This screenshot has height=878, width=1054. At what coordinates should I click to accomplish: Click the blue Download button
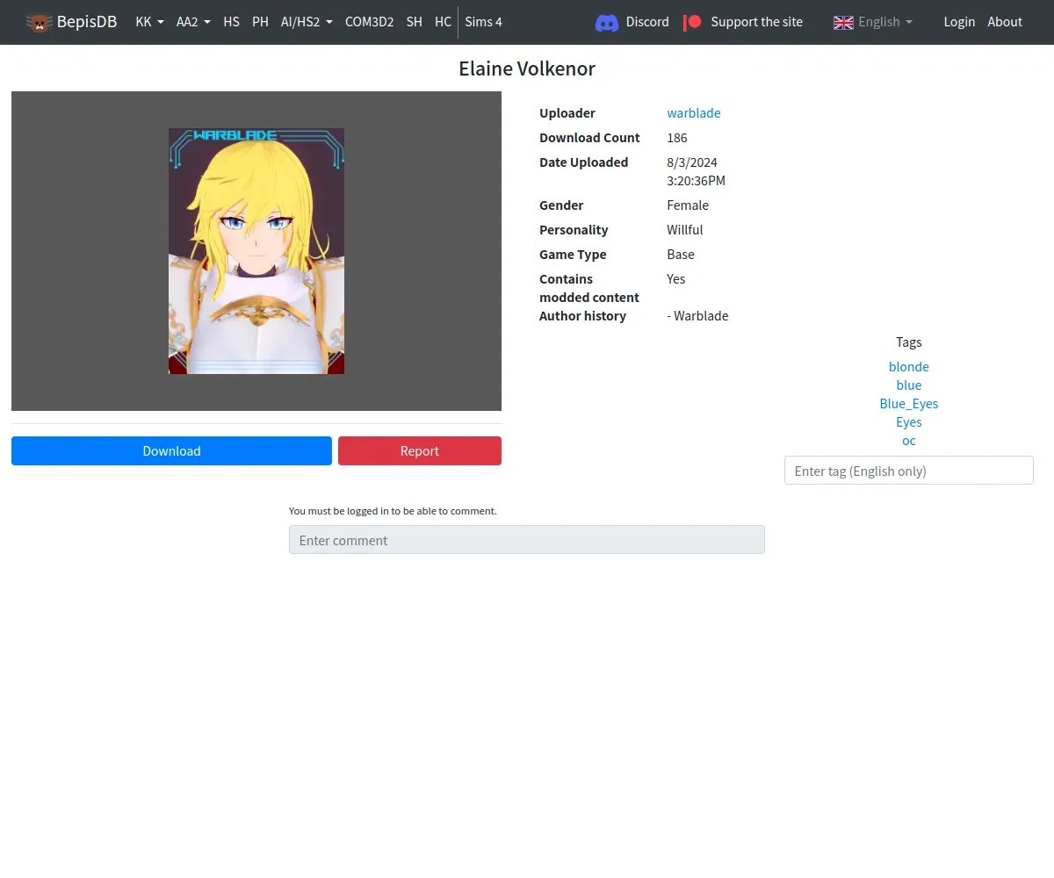click(171, 451)
